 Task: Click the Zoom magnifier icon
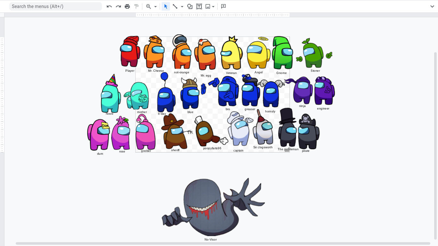(x=148, y=6)
